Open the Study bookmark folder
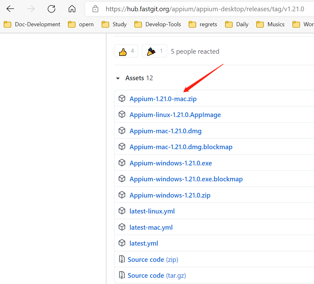 pos(114,24)
